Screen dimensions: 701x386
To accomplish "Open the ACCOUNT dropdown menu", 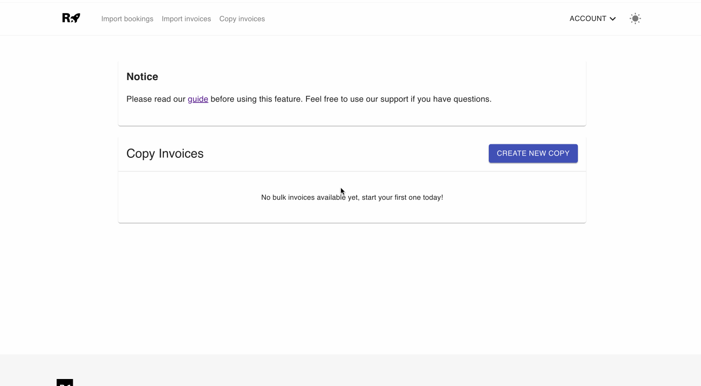I will (x=592, y=19).
